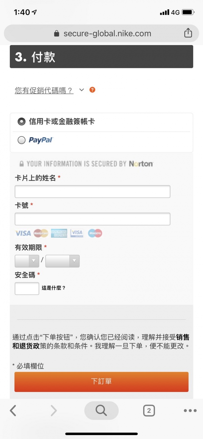Open the tabs switcher showing 2
The image size is (203, 439).
149,411
